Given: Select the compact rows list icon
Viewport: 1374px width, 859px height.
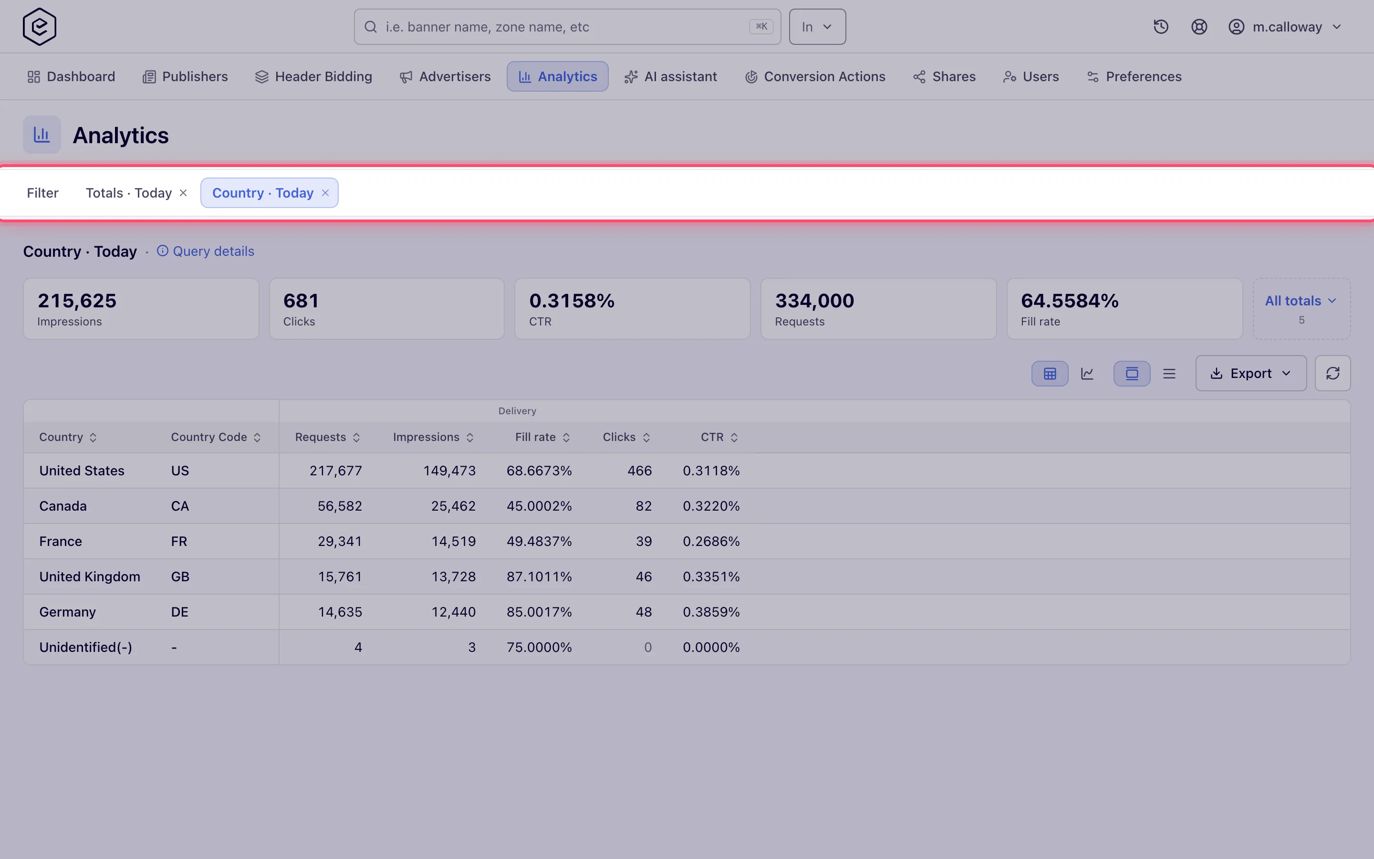Looking at the screenshot, I should click(1169, 373).
